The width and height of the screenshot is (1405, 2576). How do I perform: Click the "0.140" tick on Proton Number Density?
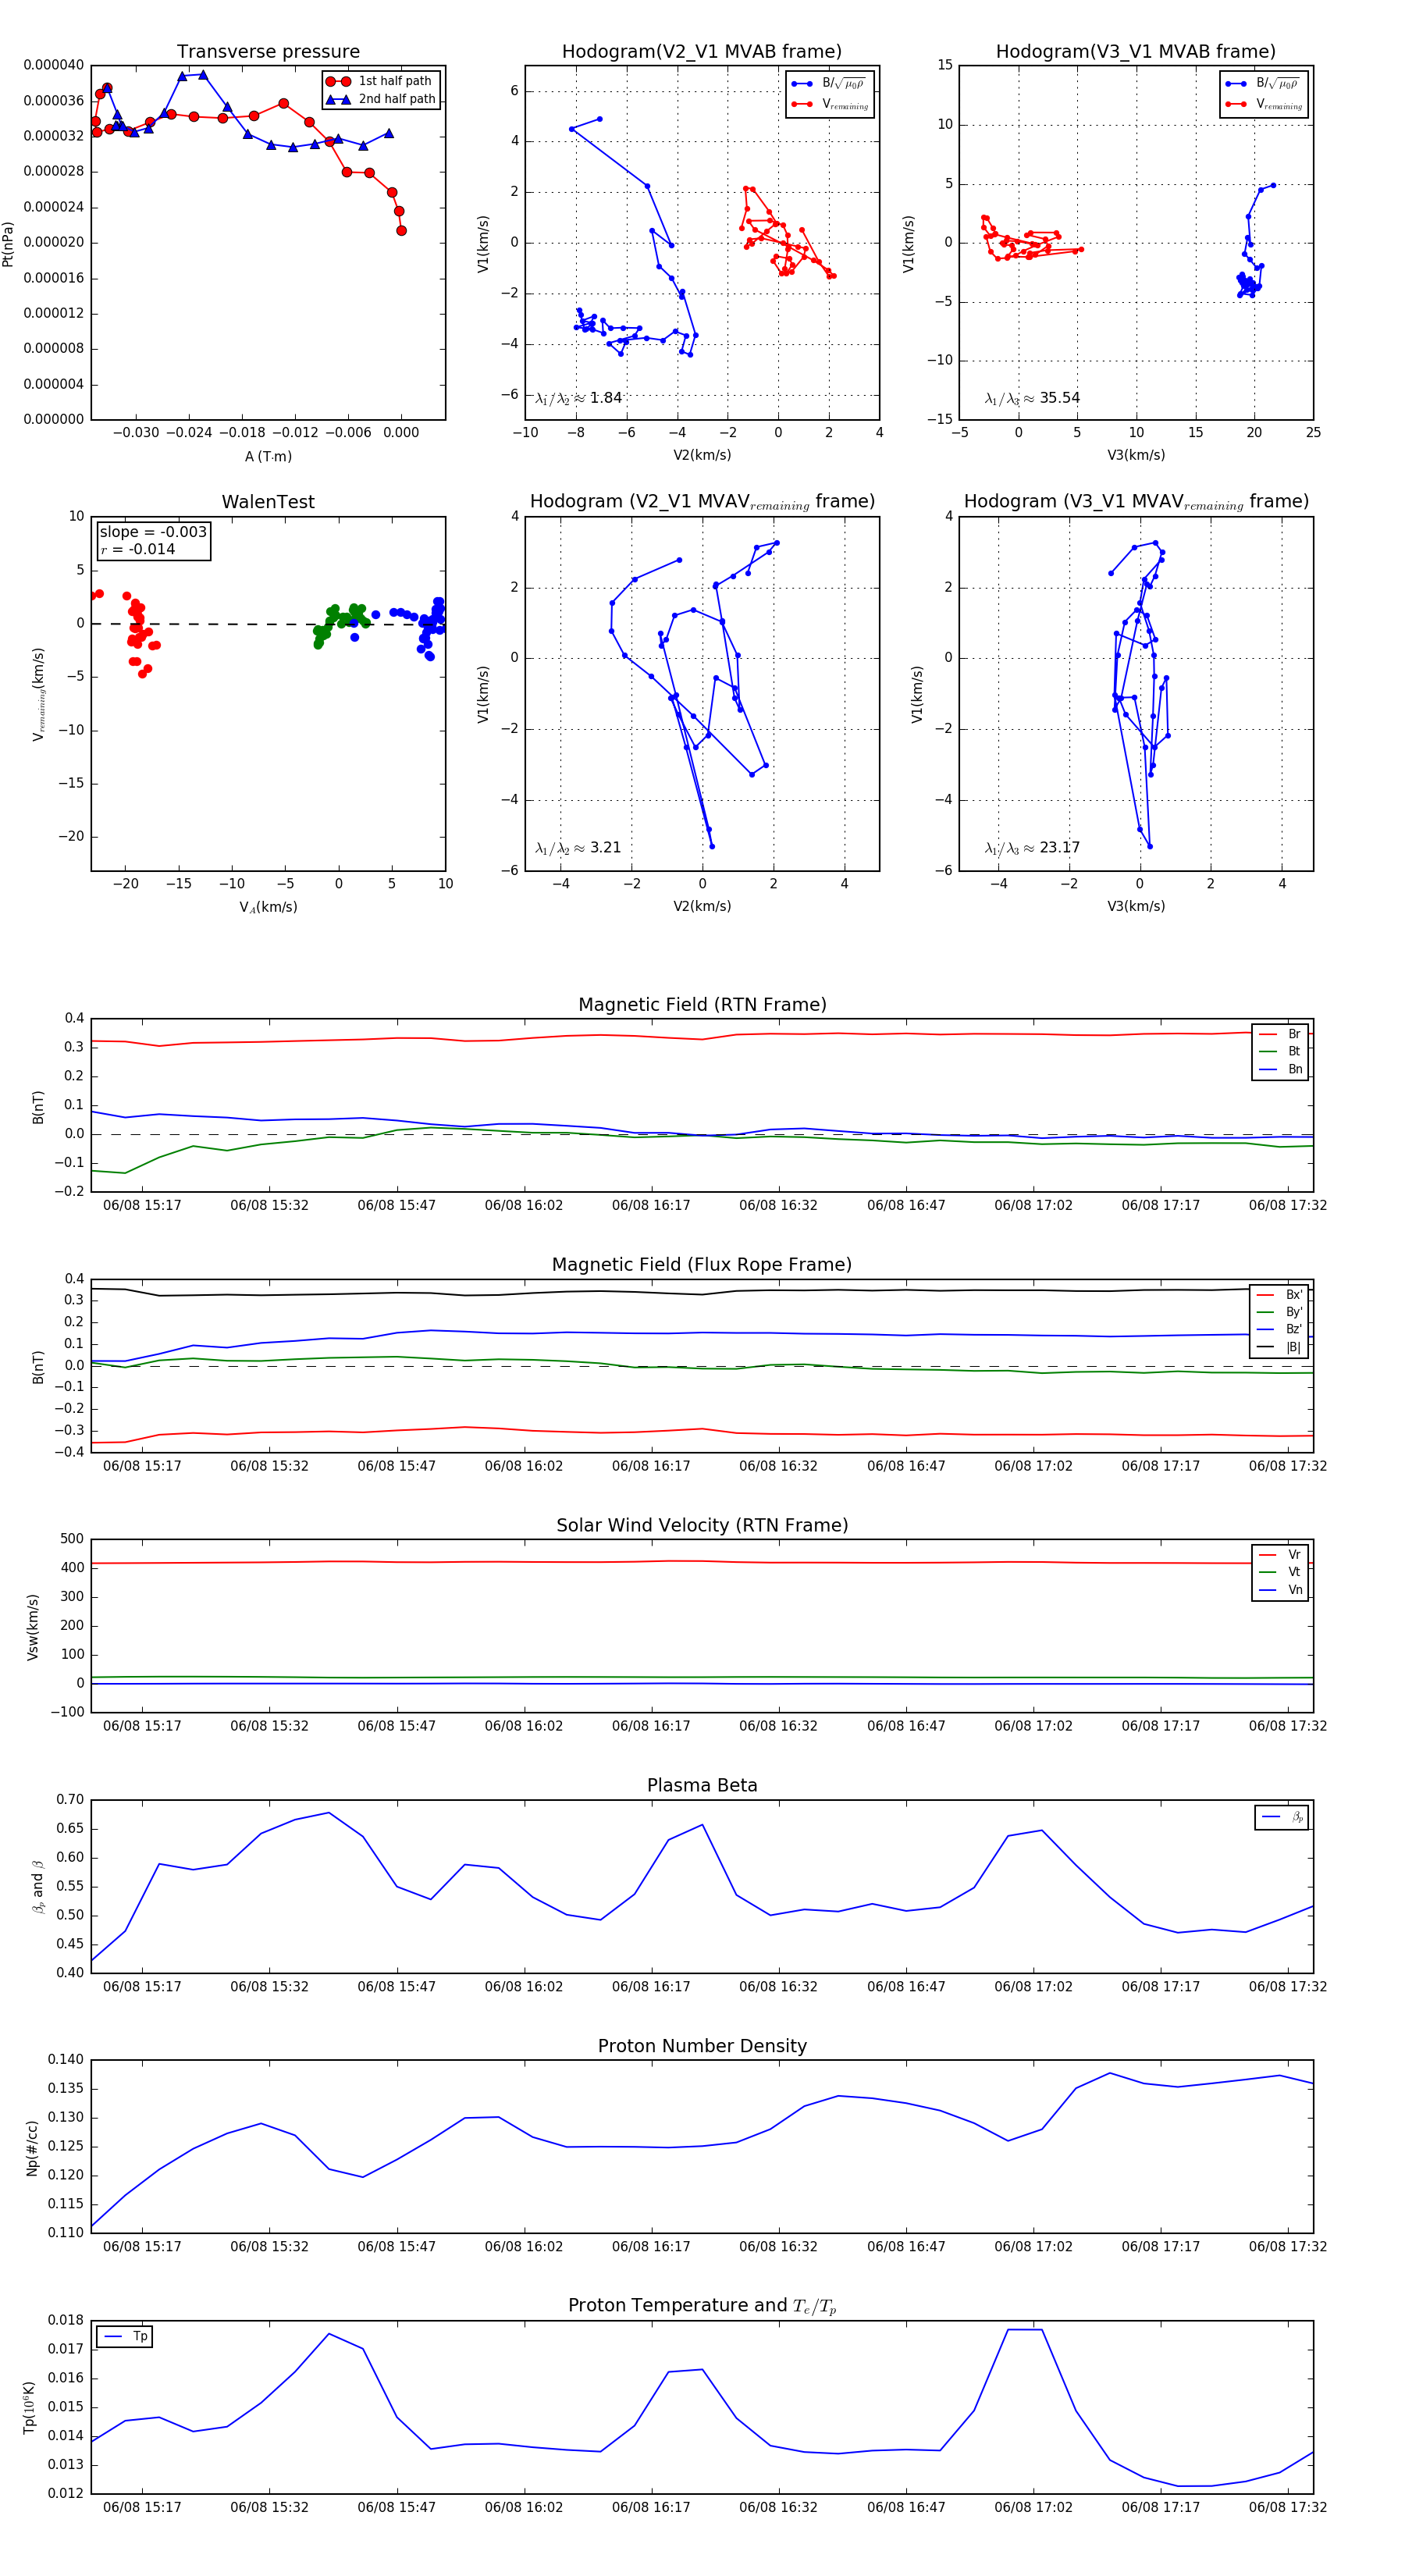66,2059
